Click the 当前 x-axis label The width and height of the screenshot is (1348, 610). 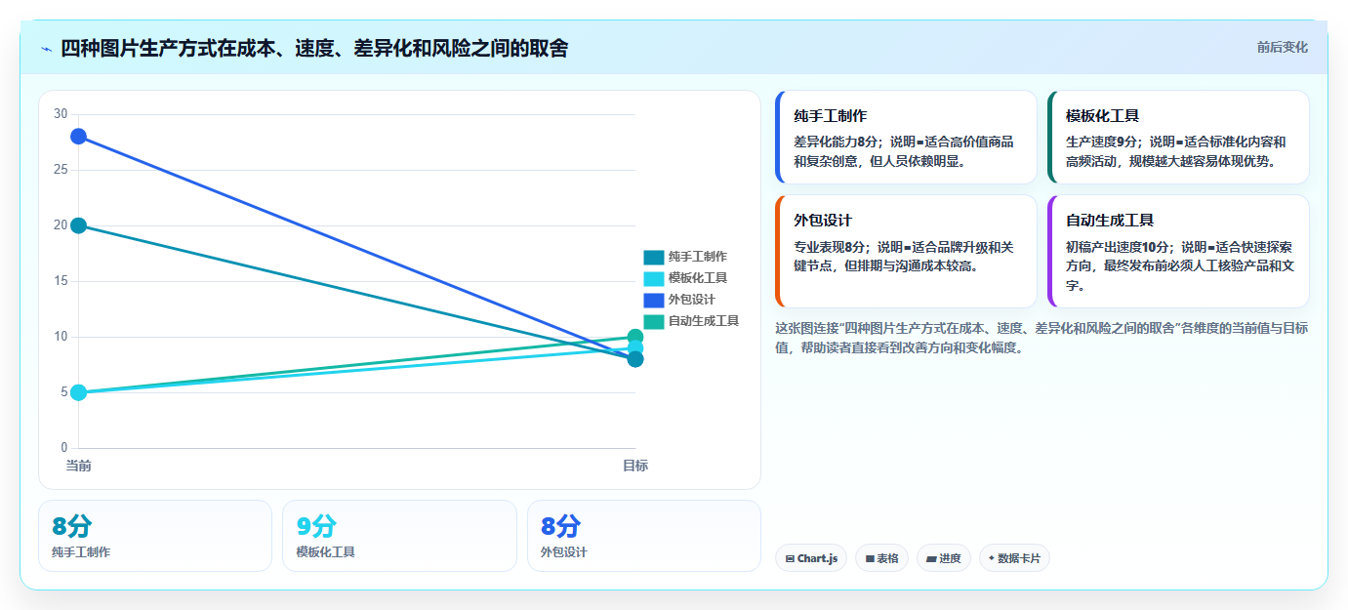[x=79, y=466]
